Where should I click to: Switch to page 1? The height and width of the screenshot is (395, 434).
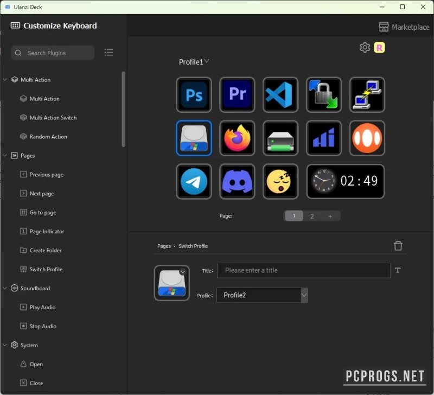coord(294,216)
